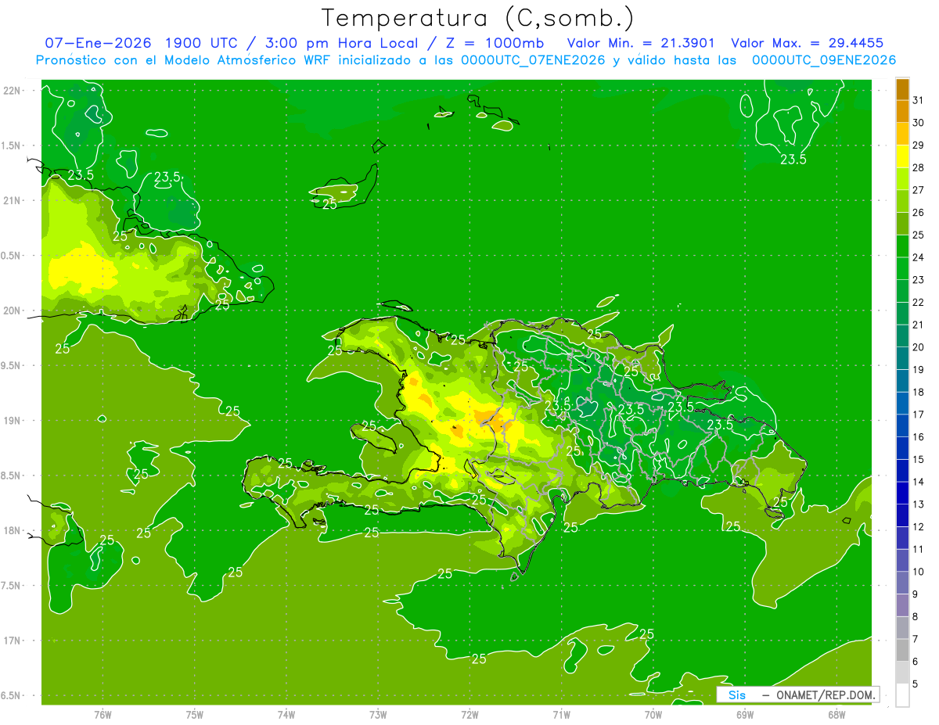939x725 pixels.
Task: Pick the dark blue legend swatch between 13 and 14
Action: [x=902, y=493]
